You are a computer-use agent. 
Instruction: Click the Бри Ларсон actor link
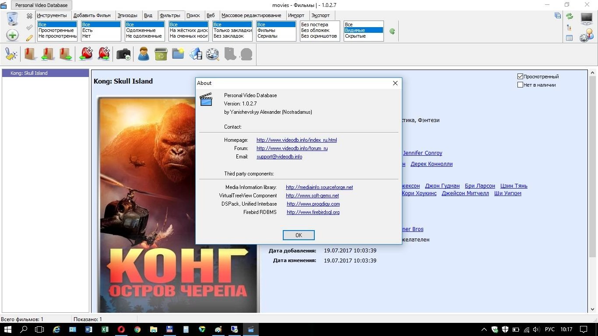point(480,186)
